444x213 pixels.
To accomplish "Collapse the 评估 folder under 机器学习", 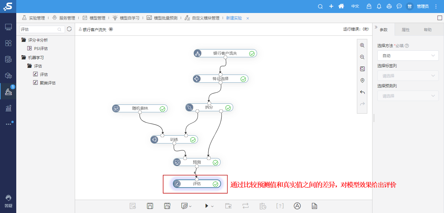I will [29, 66].
